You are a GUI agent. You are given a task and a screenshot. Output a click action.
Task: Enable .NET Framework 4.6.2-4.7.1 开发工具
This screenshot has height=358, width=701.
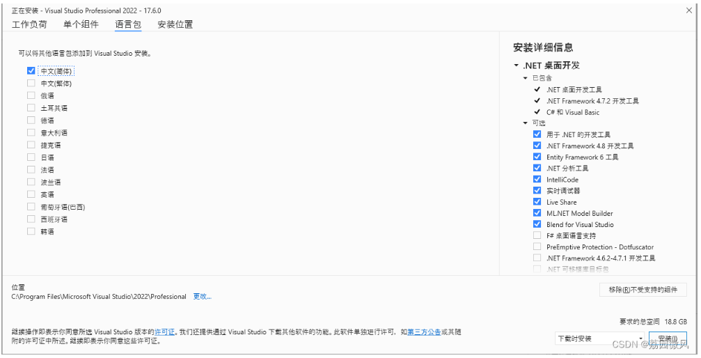pos(537,258)
